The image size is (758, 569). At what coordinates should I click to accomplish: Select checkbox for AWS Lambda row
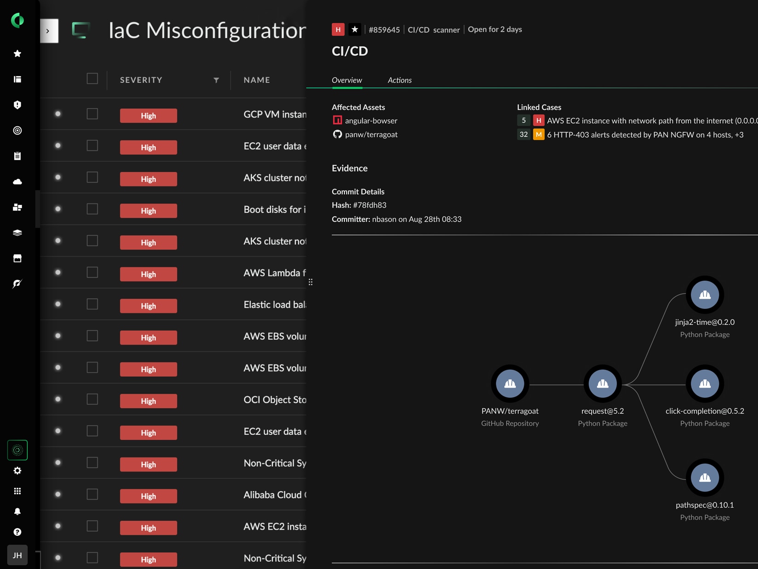pyautogui.click(x=92, y=273)
